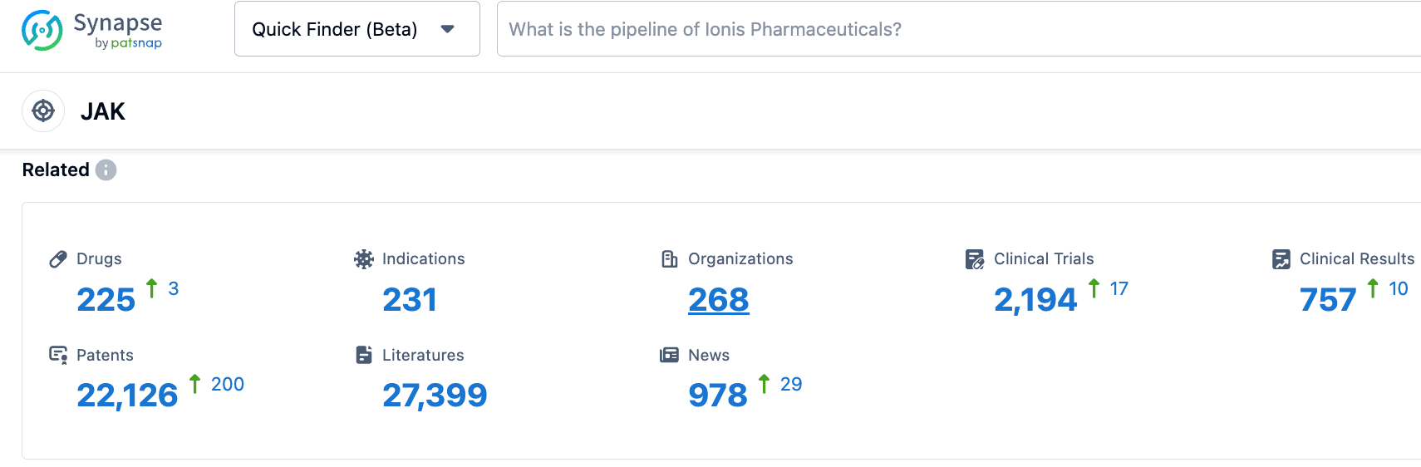The height and width of the screenshot is (467, 1421).
Task: Focus the search query input field
Action: (x=956, y=29)
